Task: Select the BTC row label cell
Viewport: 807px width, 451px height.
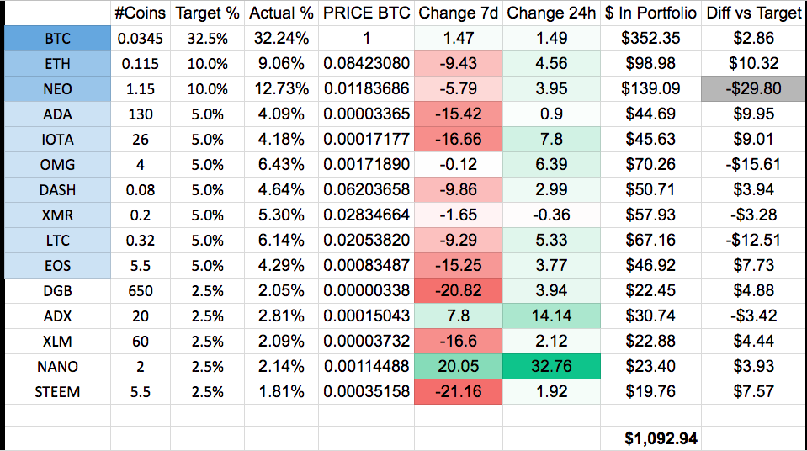Action: 57,38
